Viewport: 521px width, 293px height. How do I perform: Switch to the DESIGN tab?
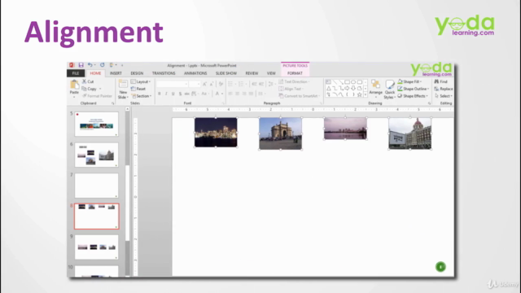(137, 73)
